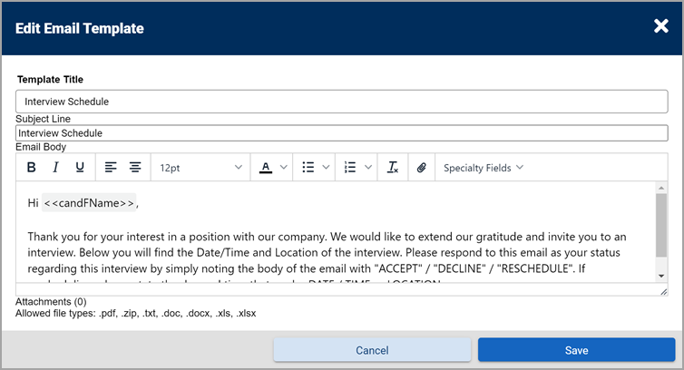The image size is (684, 370).
Task: Click the bullet list icon
Action: click(x=308, y=168)
